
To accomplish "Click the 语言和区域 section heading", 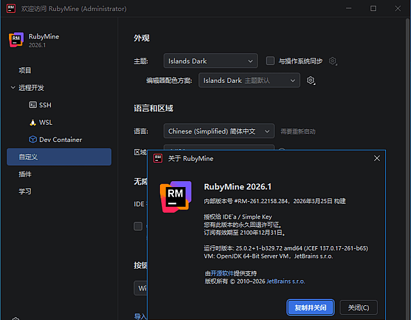I will coord(153,108).
